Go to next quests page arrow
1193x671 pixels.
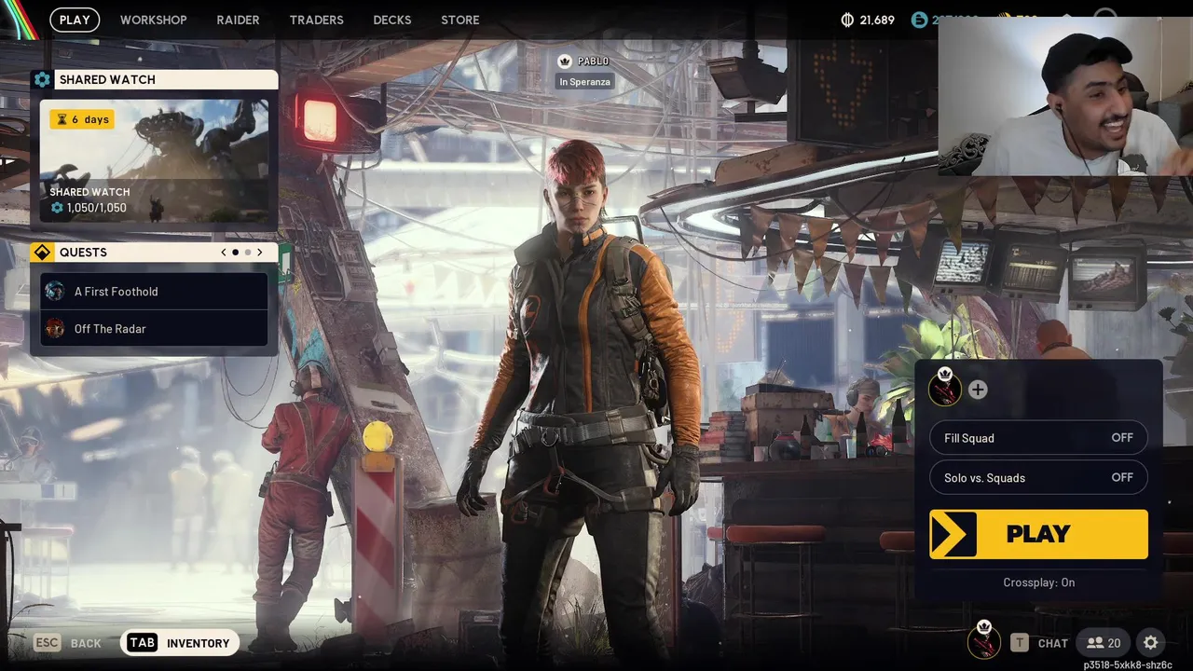(259, 253)
